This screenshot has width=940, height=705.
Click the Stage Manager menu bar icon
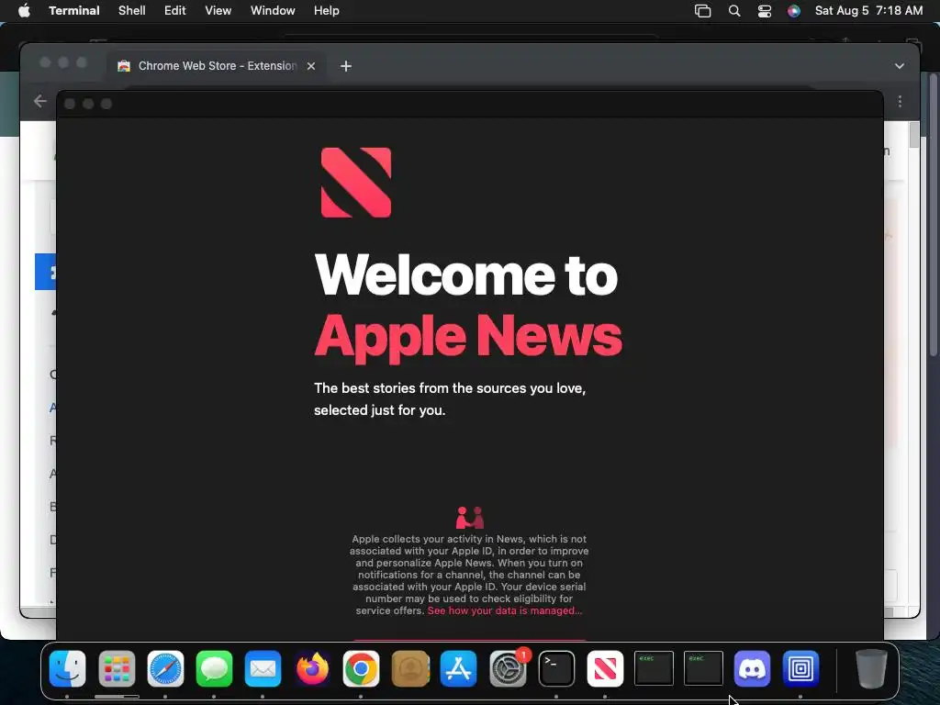702,11
